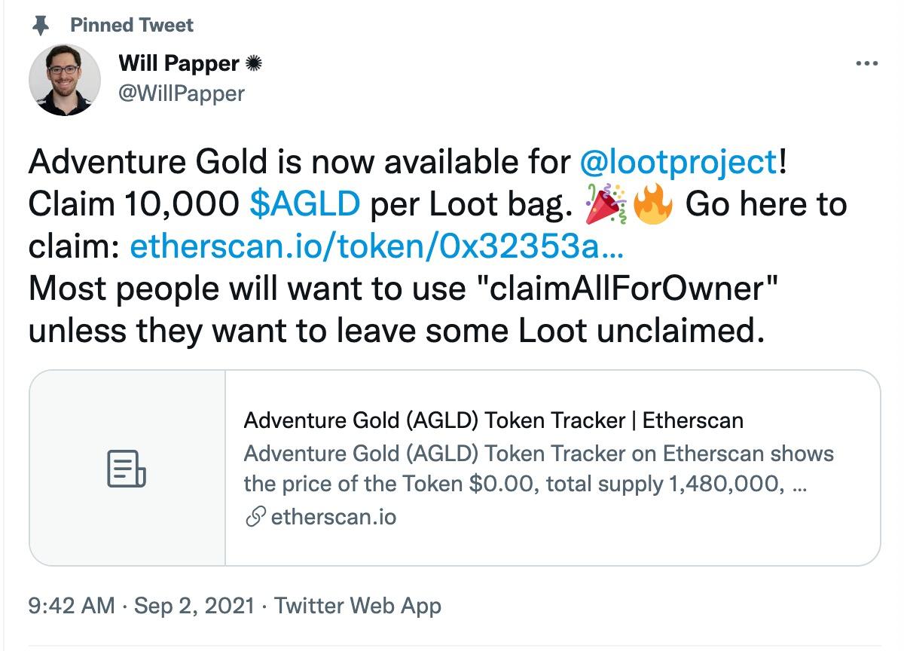The height and width of the screenshot is (651, 904).
Task: Click the document icon in the link preview card
Action: 128,469
